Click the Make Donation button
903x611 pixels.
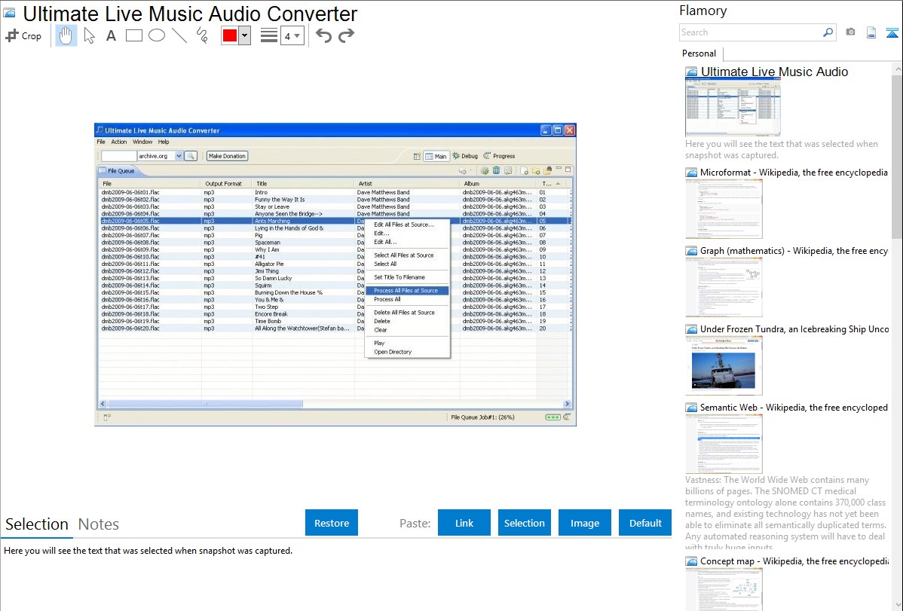point(227,156)
